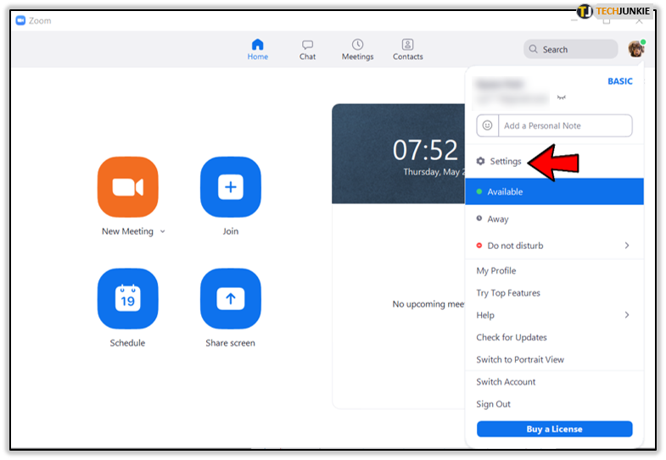Viewport: 666px width, 460px height.
Task: Expand the Help submenu chevron
Action: tap(627, 315)
